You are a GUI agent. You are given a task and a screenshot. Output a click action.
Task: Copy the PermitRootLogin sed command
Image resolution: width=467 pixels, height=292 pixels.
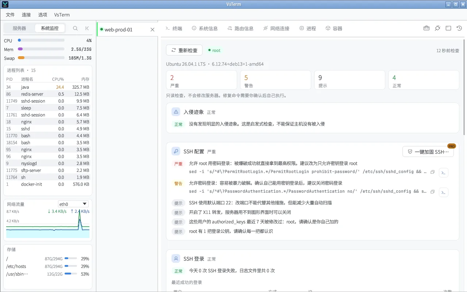[x=433, y=172]
